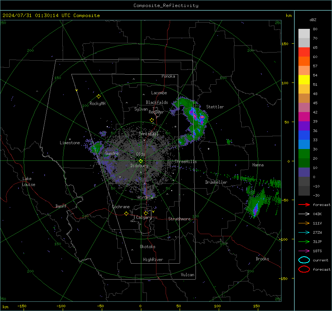Select the Strathmore label
This screenshot has width=332, height=311.
(x=179, y=219)
